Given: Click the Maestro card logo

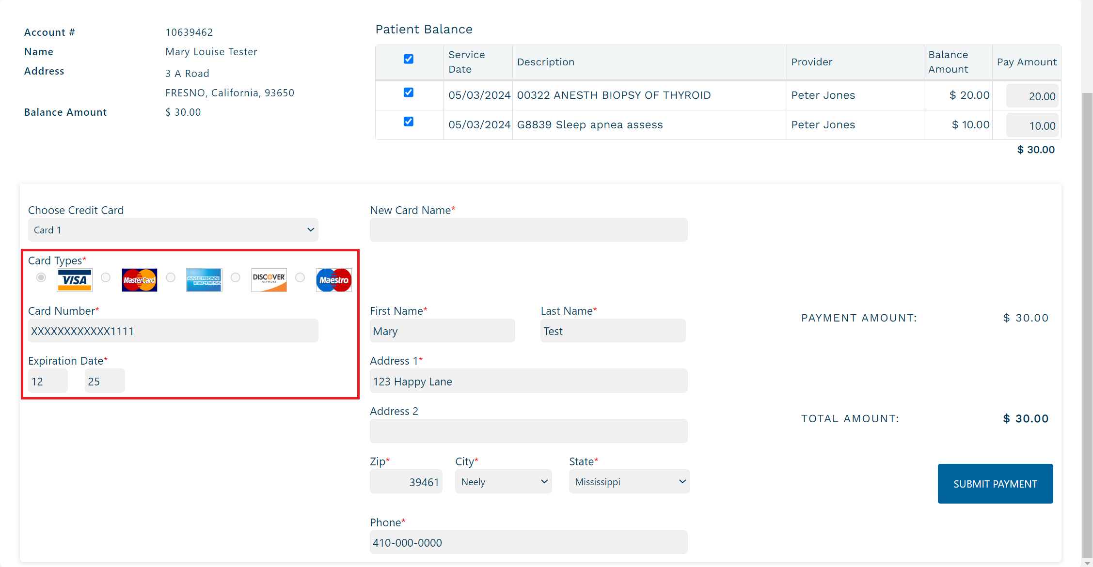Looking at the screenshot, I should pyautogui.click(x=333, y=280).
